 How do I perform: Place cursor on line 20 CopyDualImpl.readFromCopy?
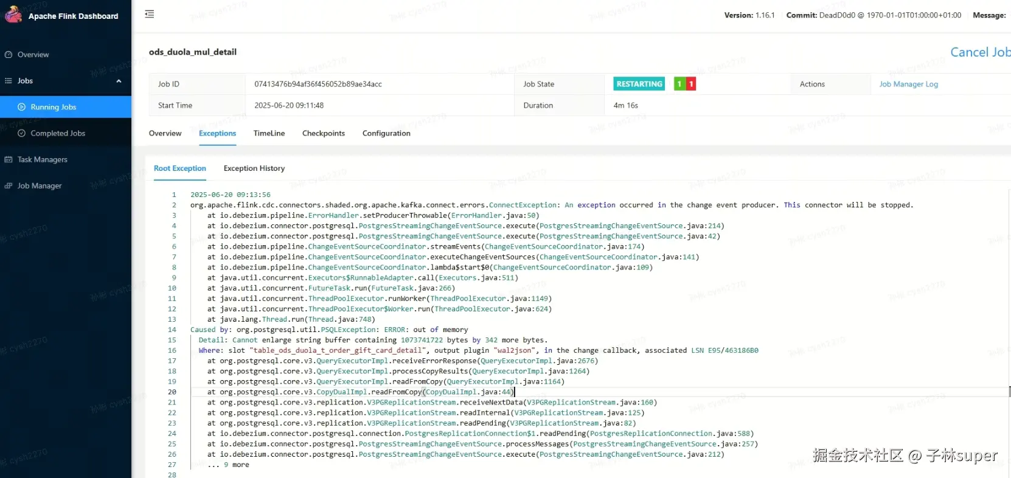361,392
